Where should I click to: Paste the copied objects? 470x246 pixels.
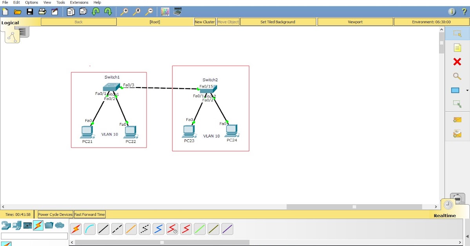(x=83, y=12)
